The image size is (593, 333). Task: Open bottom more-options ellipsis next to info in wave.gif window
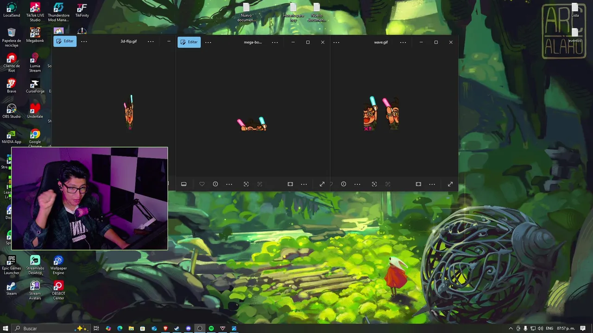tap(357, 184)
